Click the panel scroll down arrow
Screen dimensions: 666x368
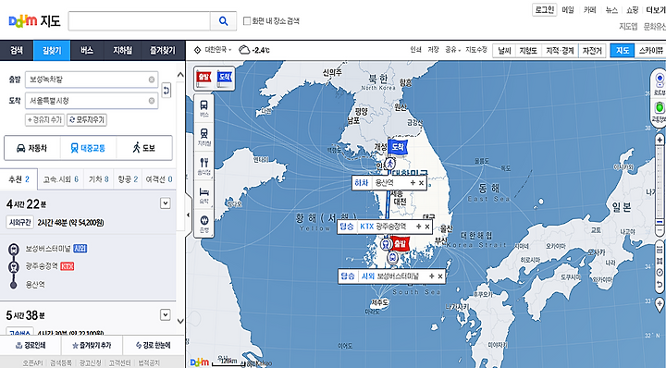click(x=180, y=322)
